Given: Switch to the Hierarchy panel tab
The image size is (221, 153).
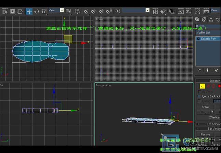Looking at the screenshot, I should tap(211, 19).
